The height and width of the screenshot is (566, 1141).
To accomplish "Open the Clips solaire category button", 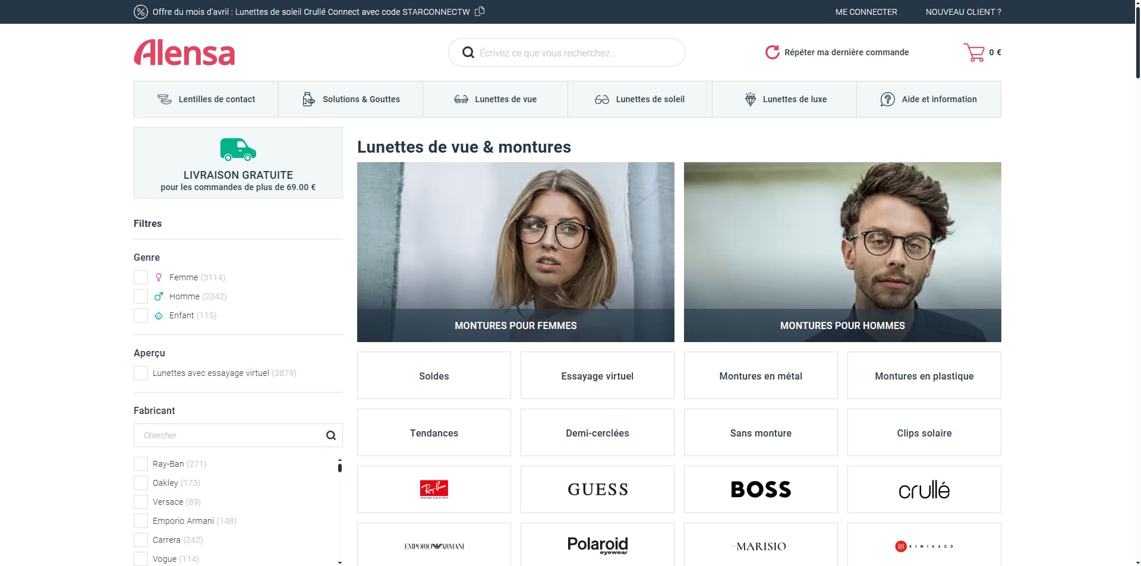I will (x=924, y=432).
